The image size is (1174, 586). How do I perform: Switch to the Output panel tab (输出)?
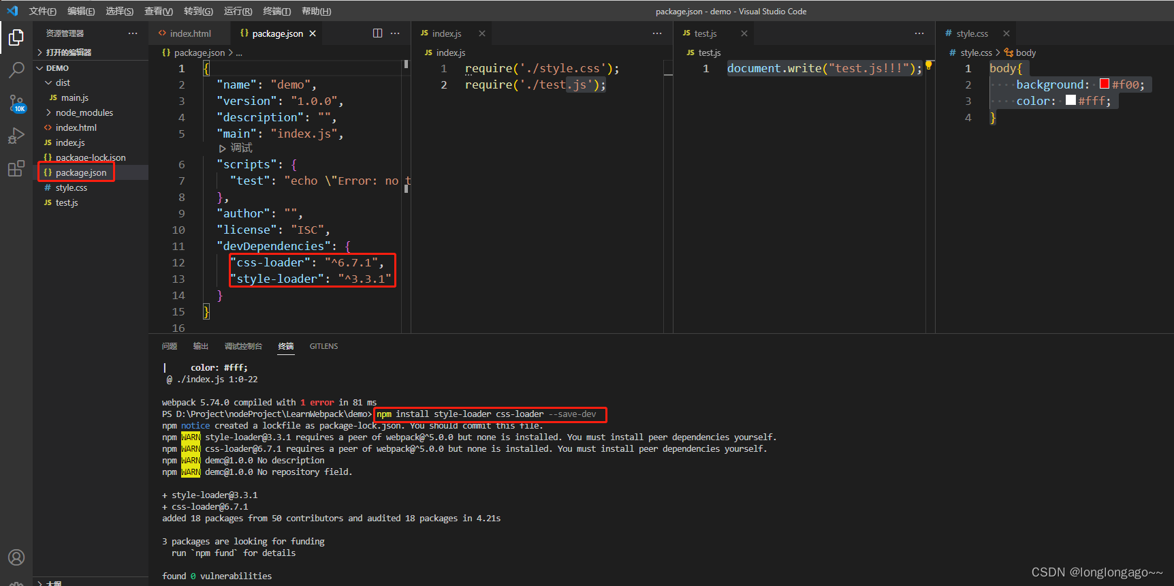[x=201, y=346]
